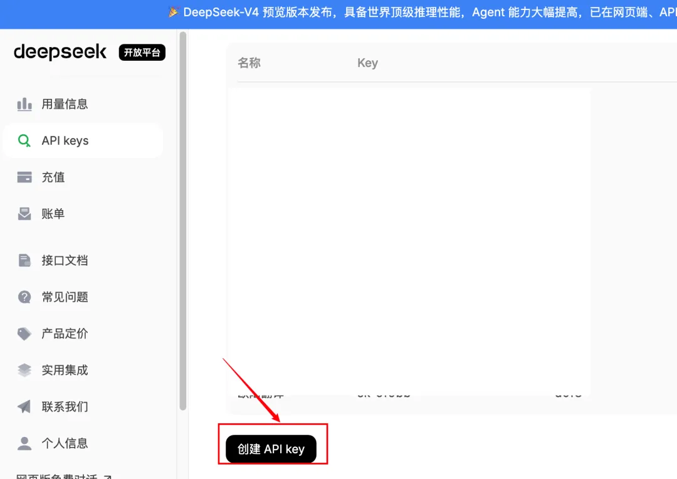
Task: Click the integrations layers icon
Action: (24, 370)
